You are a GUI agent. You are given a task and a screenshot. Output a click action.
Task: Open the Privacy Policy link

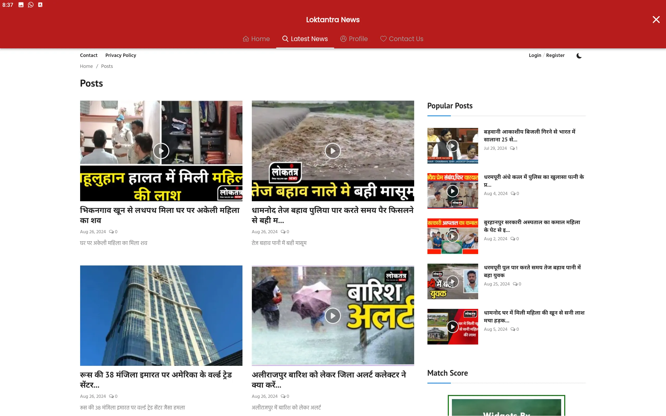click(120, 55)
